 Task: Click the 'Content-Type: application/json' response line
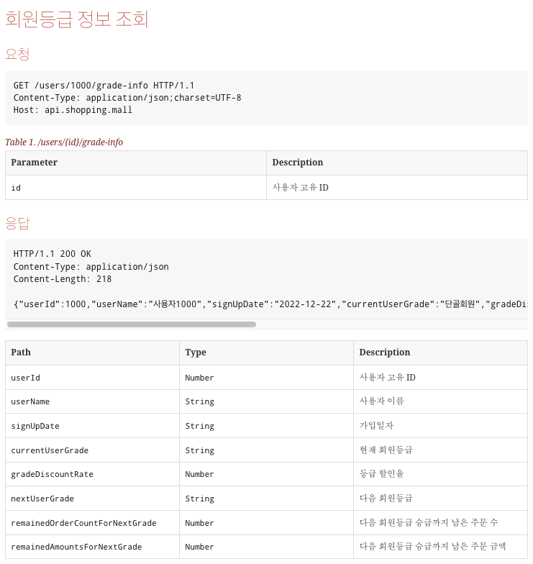(x=91, y=267)
